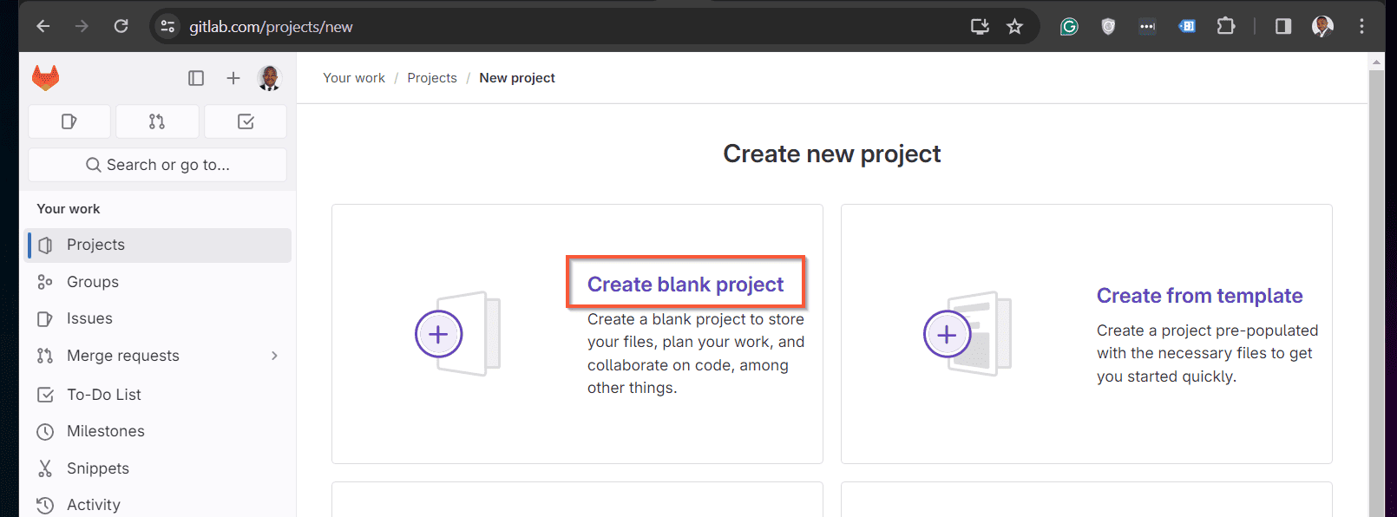
Task: Open the Chrome extensions puzzle icon
Action: tap(1225, 26)
